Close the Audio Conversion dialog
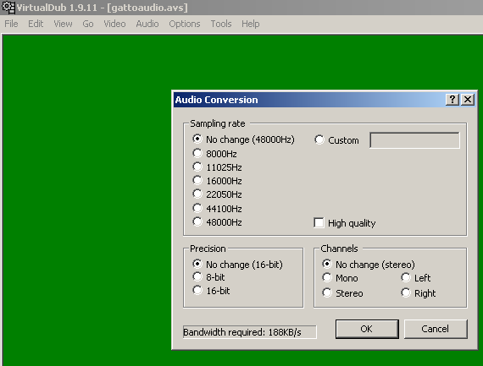 [468, 100]
